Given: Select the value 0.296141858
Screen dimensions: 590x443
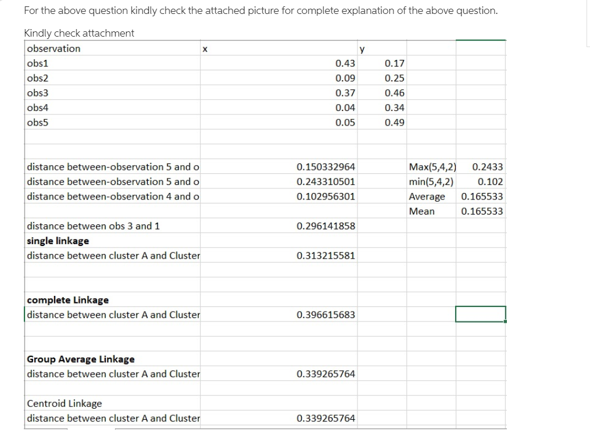Looking at the screenshot, I should [279, 226].
